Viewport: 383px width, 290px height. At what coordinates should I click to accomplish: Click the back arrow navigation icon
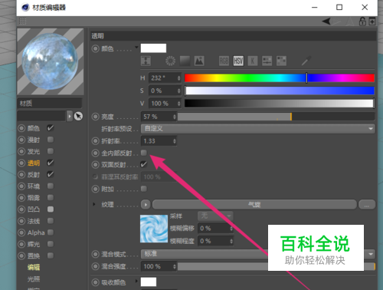click(x=326, y=21)
